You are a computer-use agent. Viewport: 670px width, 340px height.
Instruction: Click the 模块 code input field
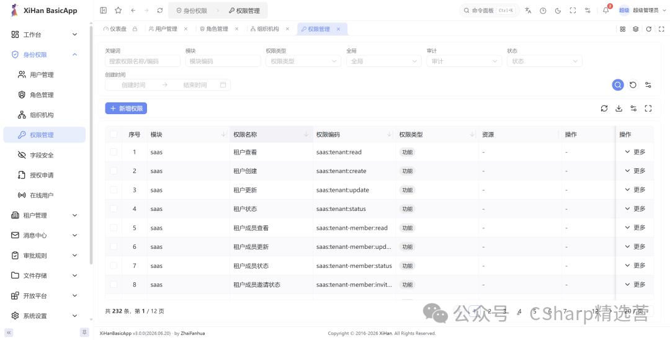[x=223, y=61]
